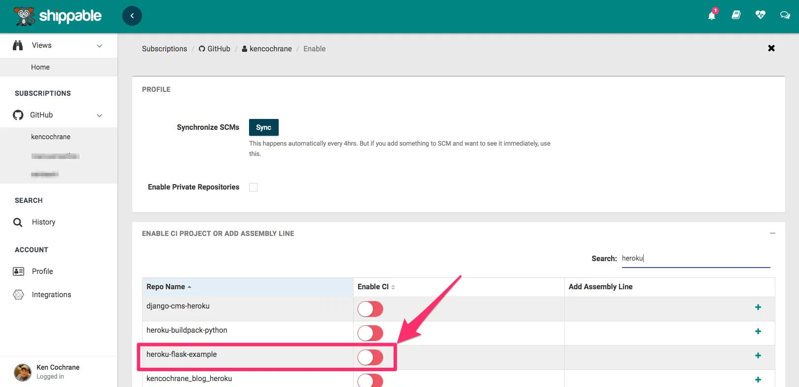The height and width of the screenshot is (387, 799).
Task: Open History in the sidebar
Action: click(x=43, y=222)
